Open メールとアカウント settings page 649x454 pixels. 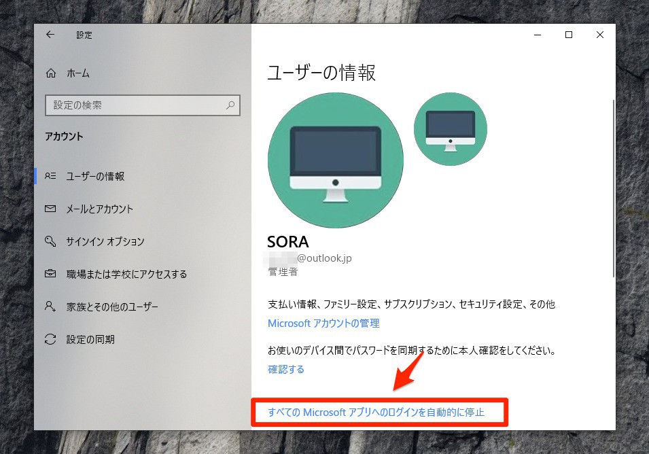[x=99, y=209]
